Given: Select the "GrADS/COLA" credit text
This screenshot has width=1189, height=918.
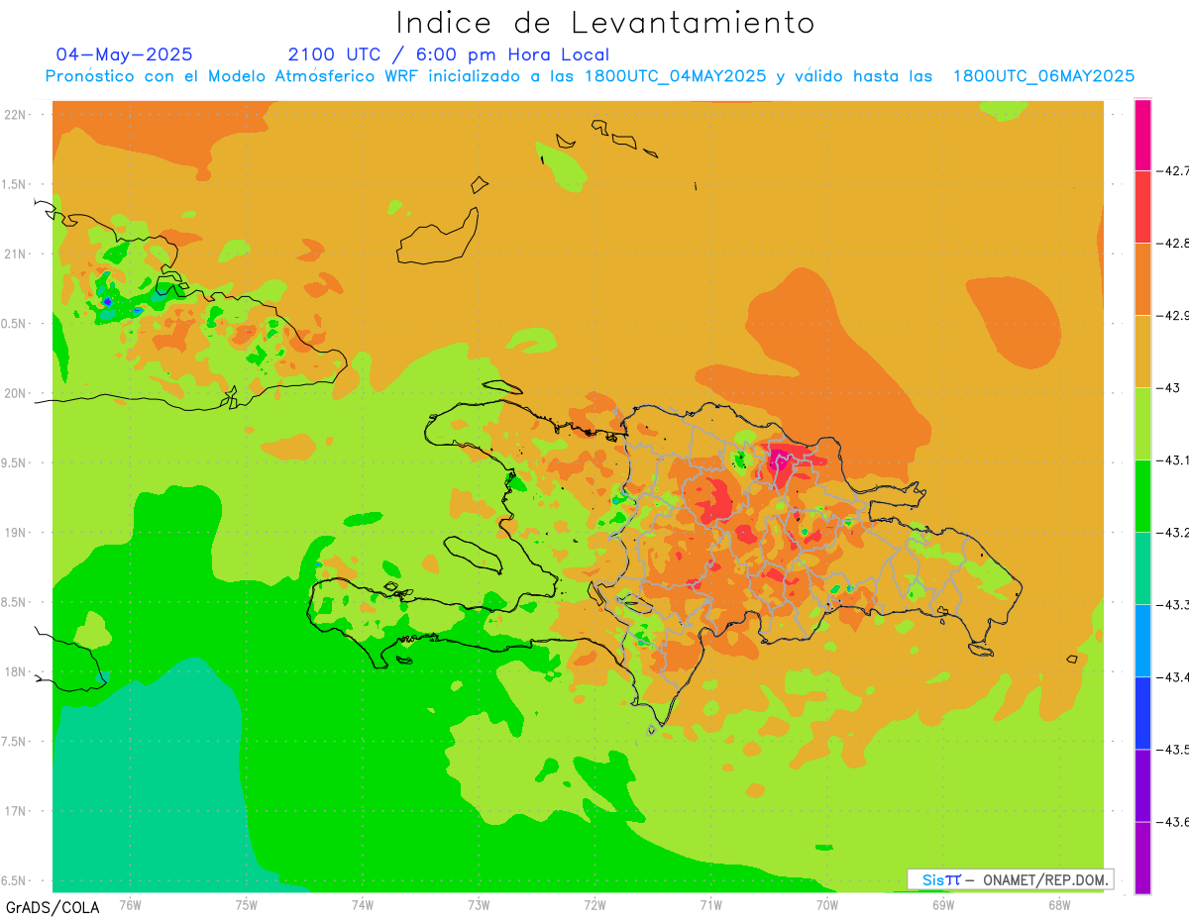Looking at the screenshot, I should point(53,907).
